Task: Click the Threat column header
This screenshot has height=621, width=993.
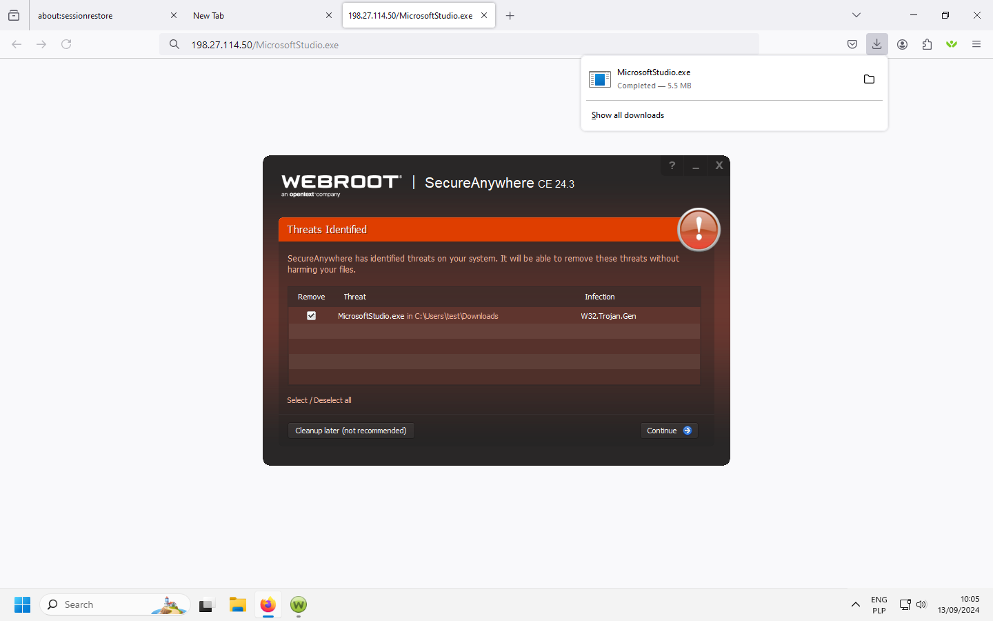Action: coord(355,297)
